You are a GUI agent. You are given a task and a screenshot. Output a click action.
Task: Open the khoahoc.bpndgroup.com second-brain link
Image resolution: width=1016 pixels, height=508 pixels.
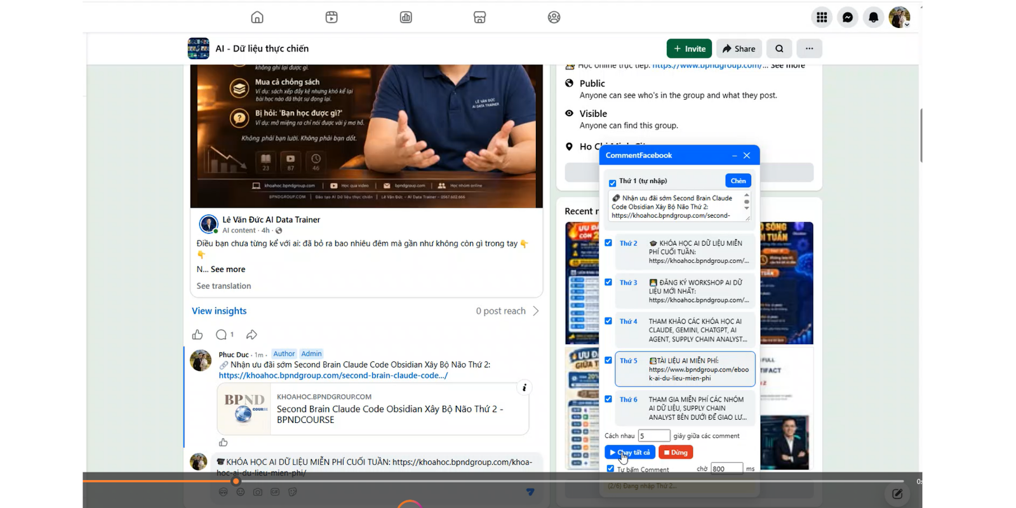pyautogui.click(x=333, y=375)
